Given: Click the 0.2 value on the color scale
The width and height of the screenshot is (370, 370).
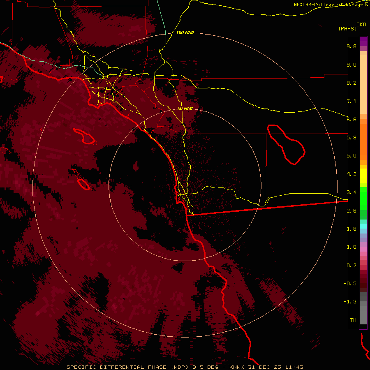Looking at the screenshot, I should coord(351,266).
